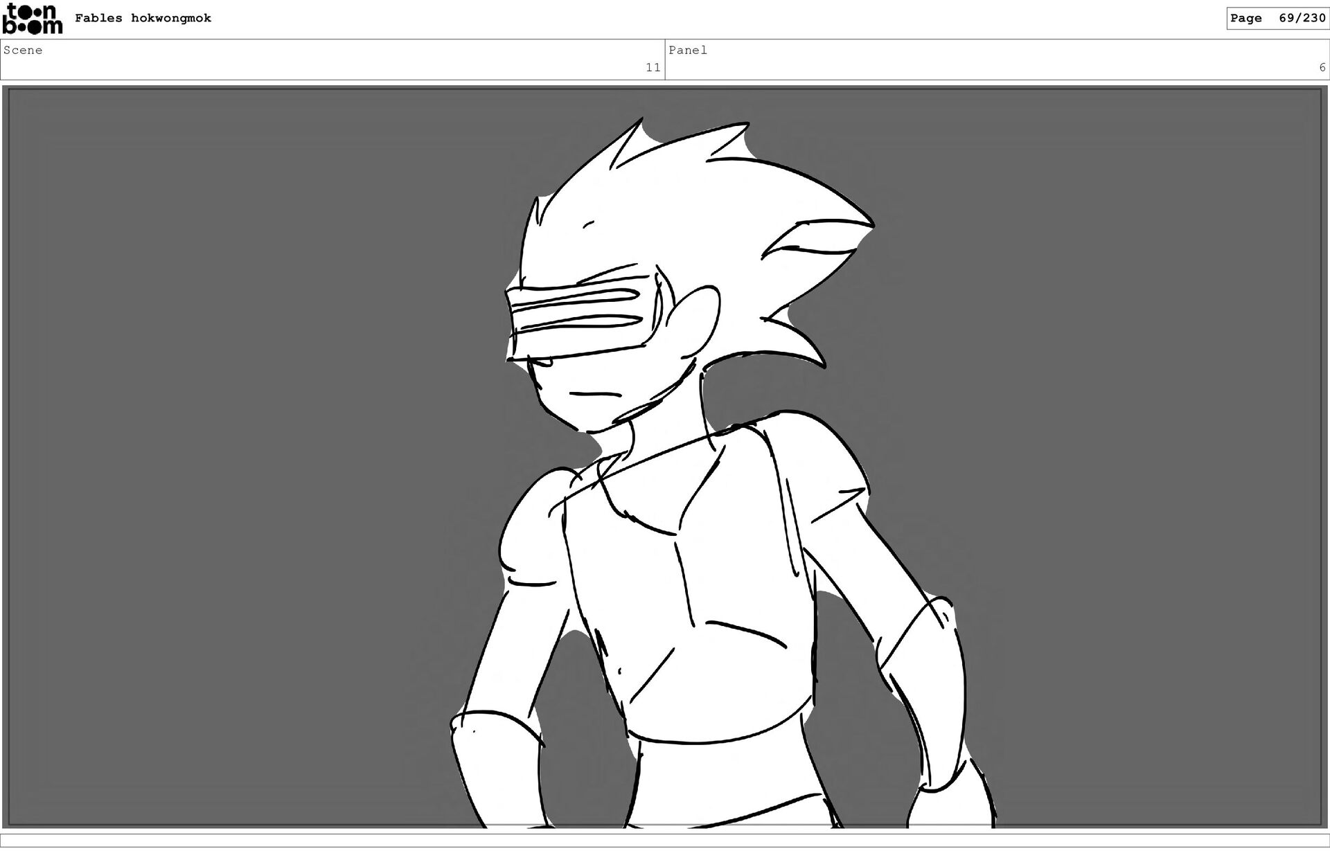Image resolution: width=1330 pixels, height=860 pixels.
Task: Click the gray background left of the character
Action: click(242, 450)
